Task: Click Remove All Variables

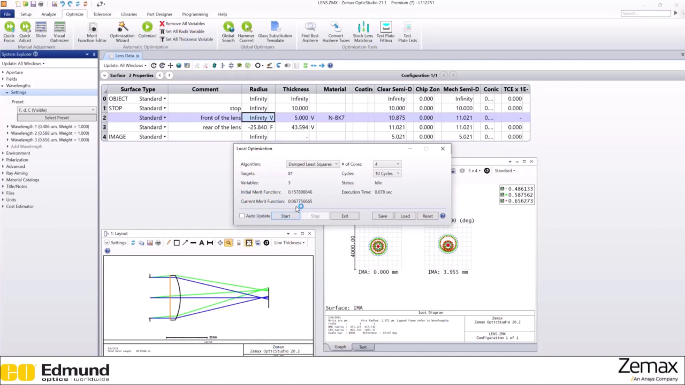Action: pos(182,24)
